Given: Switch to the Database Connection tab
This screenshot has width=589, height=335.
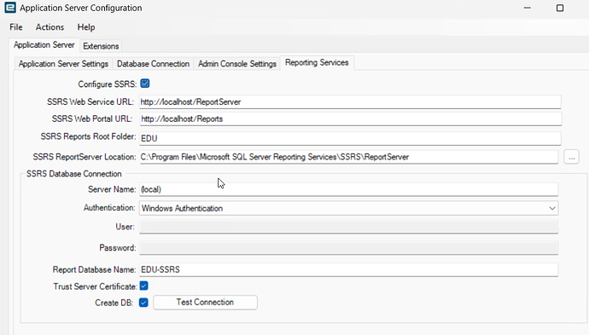Looking at the screenshot, I should point(153,64).
